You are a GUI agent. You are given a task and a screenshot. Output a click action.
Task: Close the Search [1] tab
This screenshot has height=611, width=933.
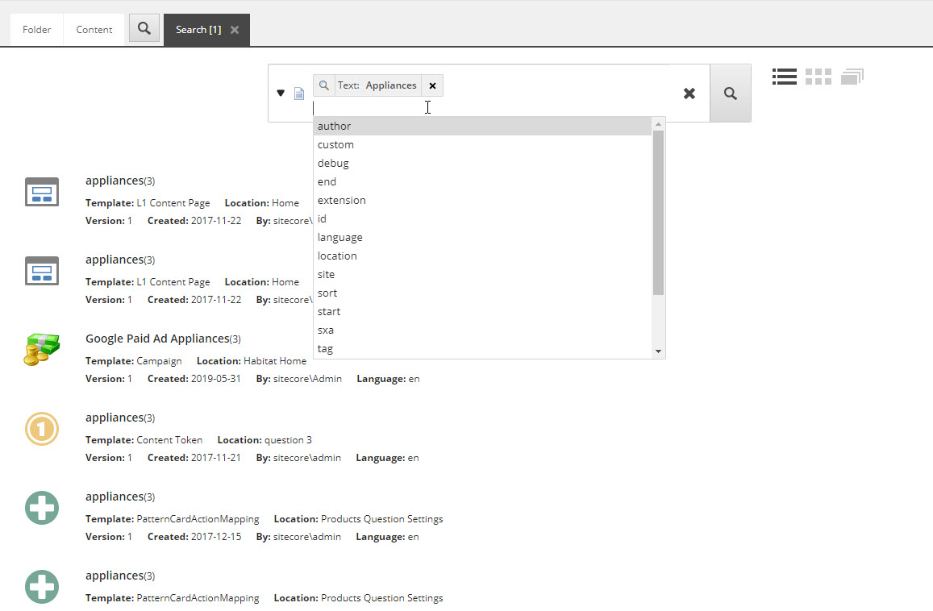click(235, 30)
